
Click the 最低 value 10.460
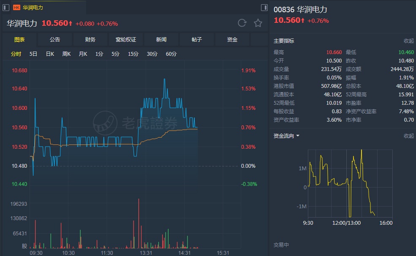click(406, 52)
